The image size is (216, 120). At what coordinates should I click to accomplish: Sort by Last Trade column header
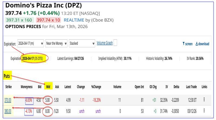(x=191, y=87)
